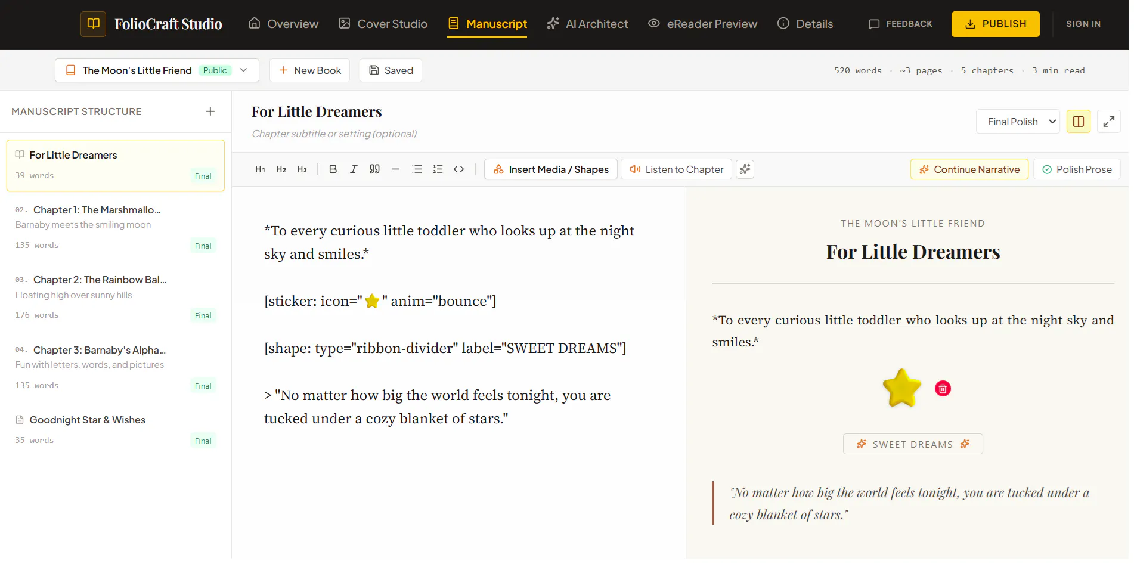Add a new manuscript section with plus icon
1134x564 pixels.
(210, 111)
